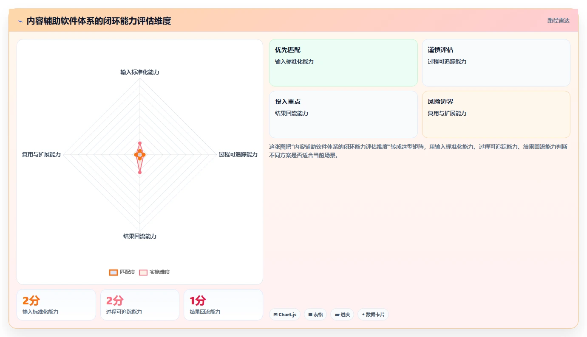
Task: Click the title 内容辅助软件体系的闭环能力评估维度
Action: (x=99, y=21)
